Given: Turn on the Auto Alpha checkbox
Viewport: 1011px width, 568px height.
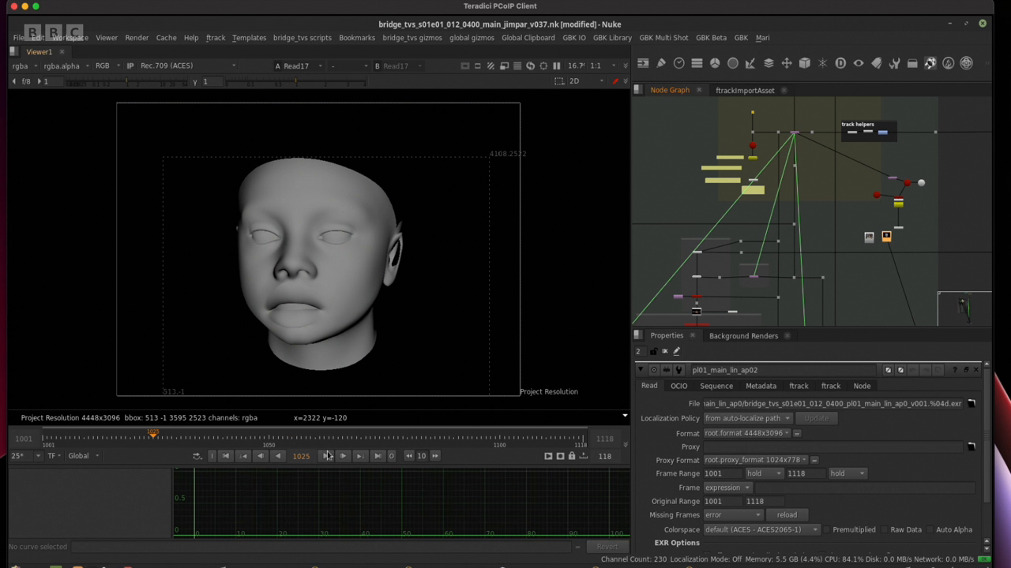Looking at the screenshot, I should [x=930, y=529].
